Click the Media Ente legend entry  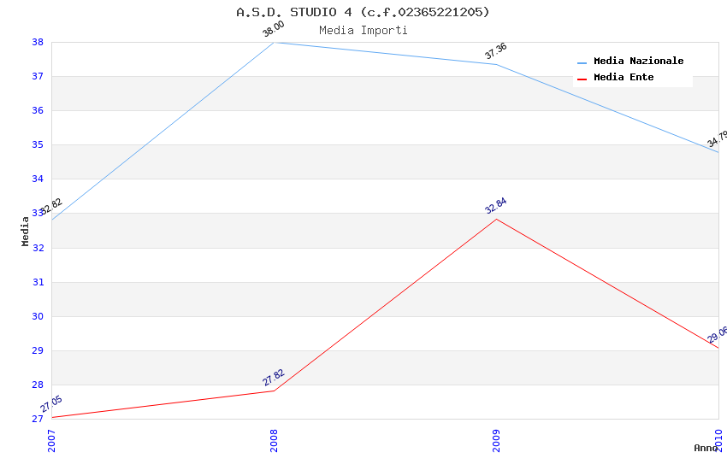click(x=624, y=77)
